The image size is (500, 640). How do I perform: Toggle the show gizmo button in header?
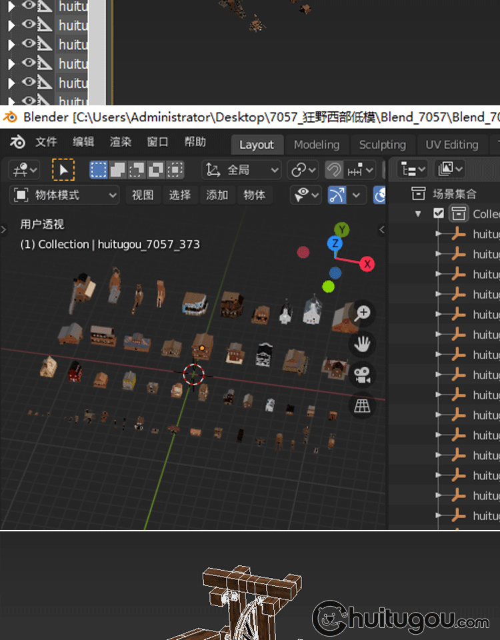click(338, 195)
